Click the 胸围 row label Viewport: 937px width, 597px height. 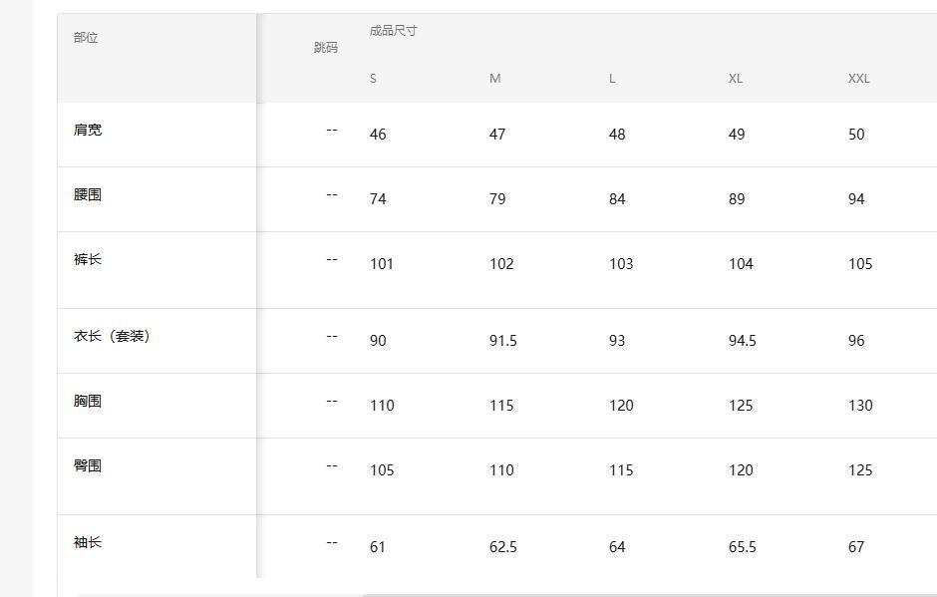(x=88, y=401)
